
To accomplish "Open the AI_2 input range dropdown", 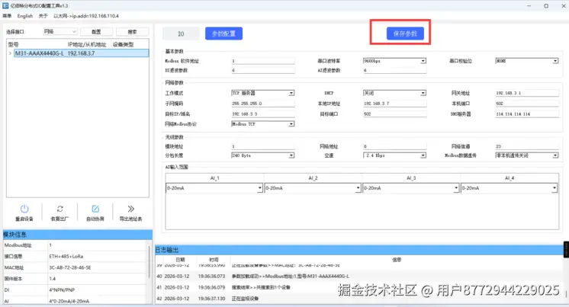I will 313,188.
